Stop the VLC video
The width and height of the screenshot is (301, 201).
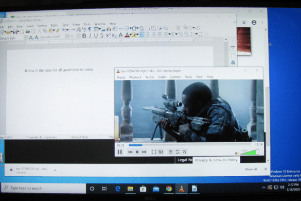pos(137,152)
